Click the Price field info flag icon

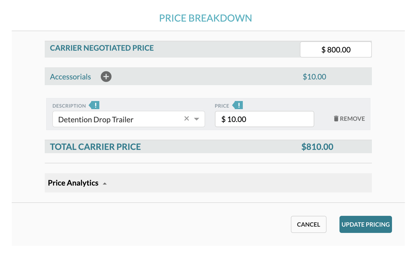click(x=238, y=105)
